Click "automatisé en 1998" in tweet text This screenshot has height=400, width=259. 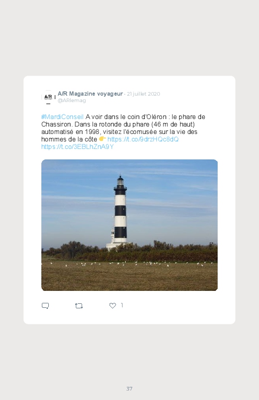tap(70, 132)
